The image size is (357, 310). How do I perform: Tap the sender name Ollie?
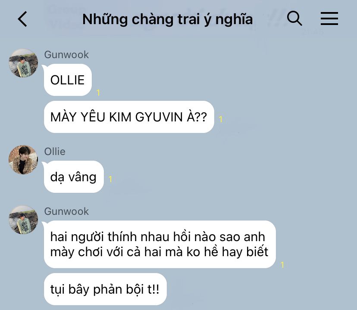tap(55, 152)
